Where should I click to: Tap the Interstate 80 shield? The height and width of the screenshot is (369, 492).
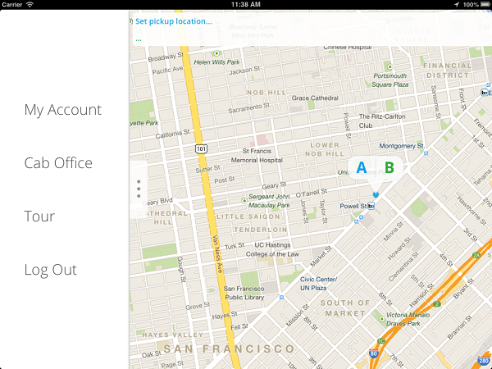coord(373,353)
